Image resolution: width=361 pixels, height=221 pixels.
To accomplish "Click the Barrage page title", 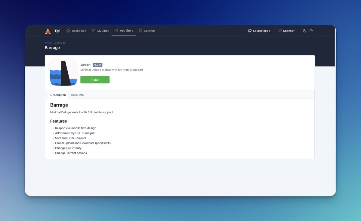I will coord(52,48).
